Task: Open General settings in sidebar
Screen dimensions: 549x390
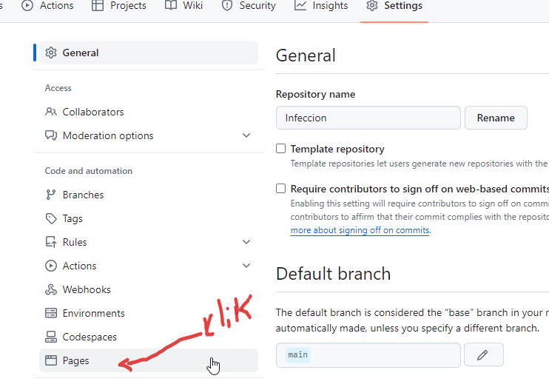Action: (149, 53)
